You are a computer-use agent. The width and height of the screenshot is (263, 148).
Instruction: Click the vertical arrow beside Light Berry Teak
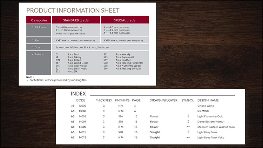(188, 132)
